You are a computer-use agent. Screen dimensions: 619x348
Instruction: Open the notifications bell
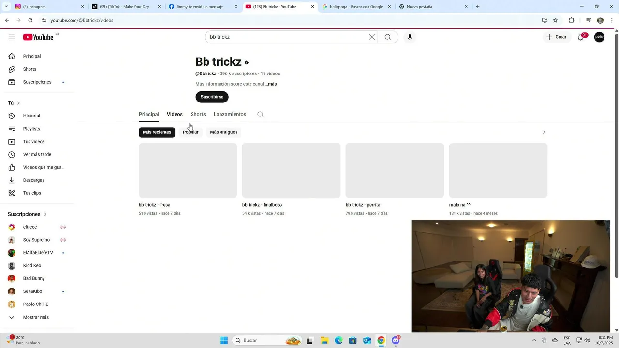click(581, 37)
